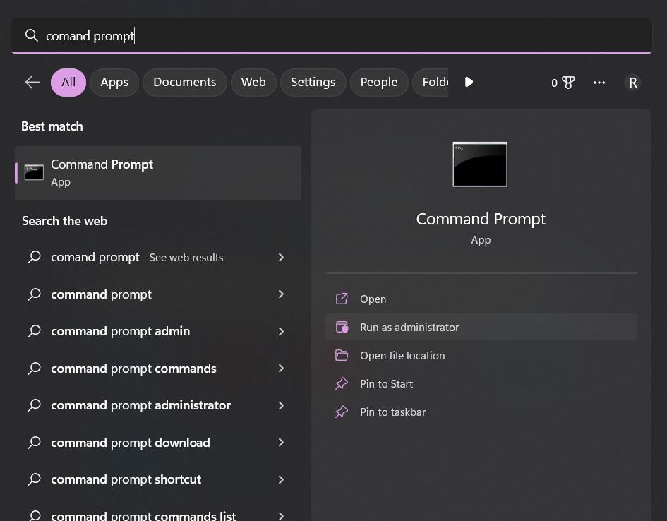
Task: Click the Open file location folder icon
Action: point(342,356)
